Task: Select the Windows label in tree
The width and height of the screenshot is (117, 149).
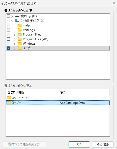Action: [29, 44]
